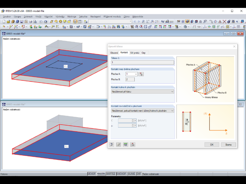Click the Těleso č. input field
Viewport: 246px width, 184px height.
click(142, 62)
